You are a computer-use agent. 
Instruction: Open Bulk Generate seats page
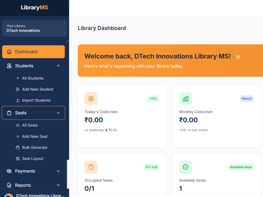34,148
